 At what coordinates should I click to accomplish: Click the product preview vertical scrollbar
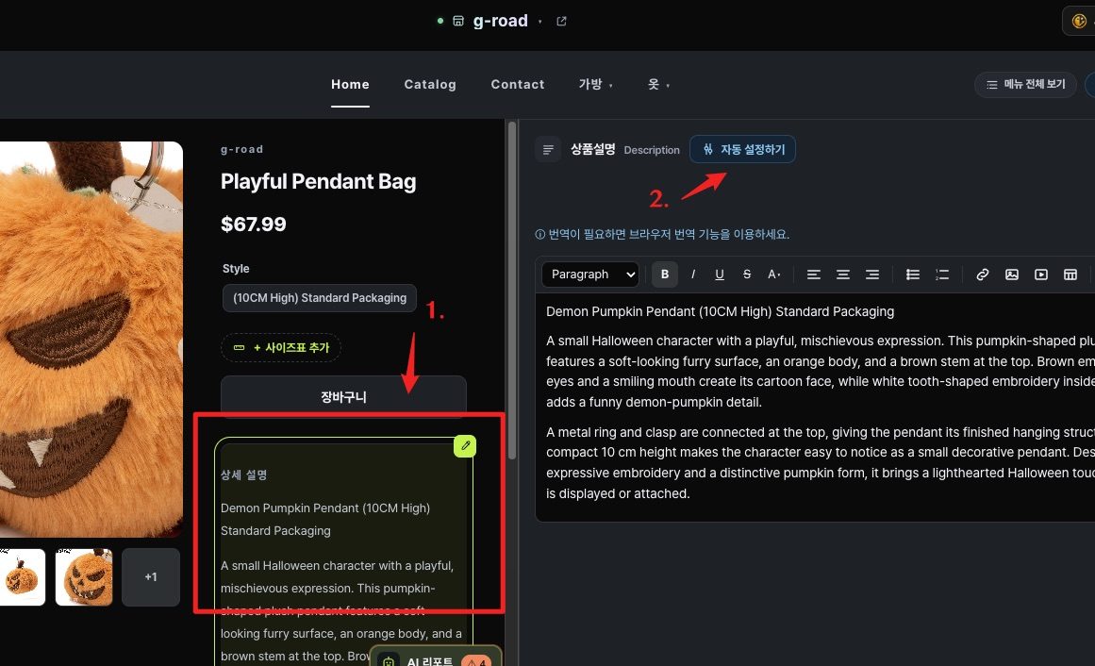[512, 290]
